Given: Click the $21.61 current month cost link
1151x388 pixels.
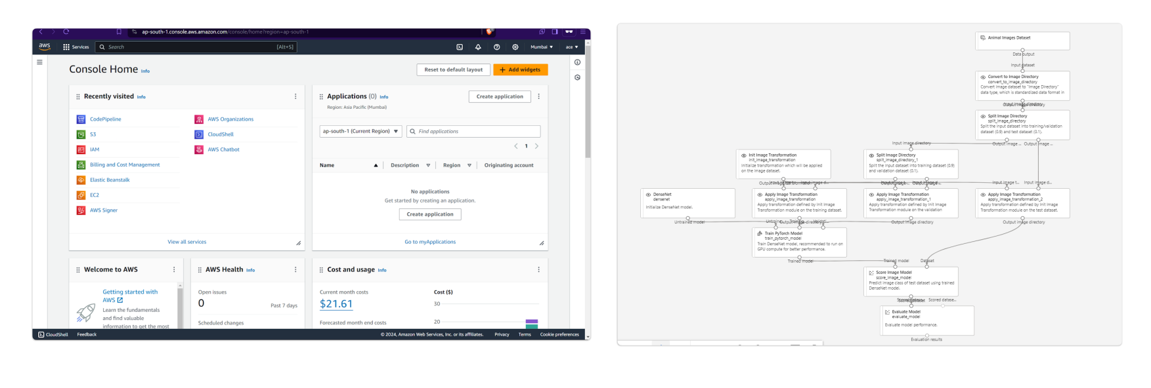Looking at the screenshot, I should pos(336,304).
